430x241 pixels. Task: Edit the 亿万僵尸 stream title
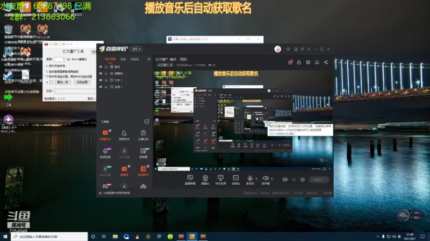pyautogui.click(x=166, y=65)
